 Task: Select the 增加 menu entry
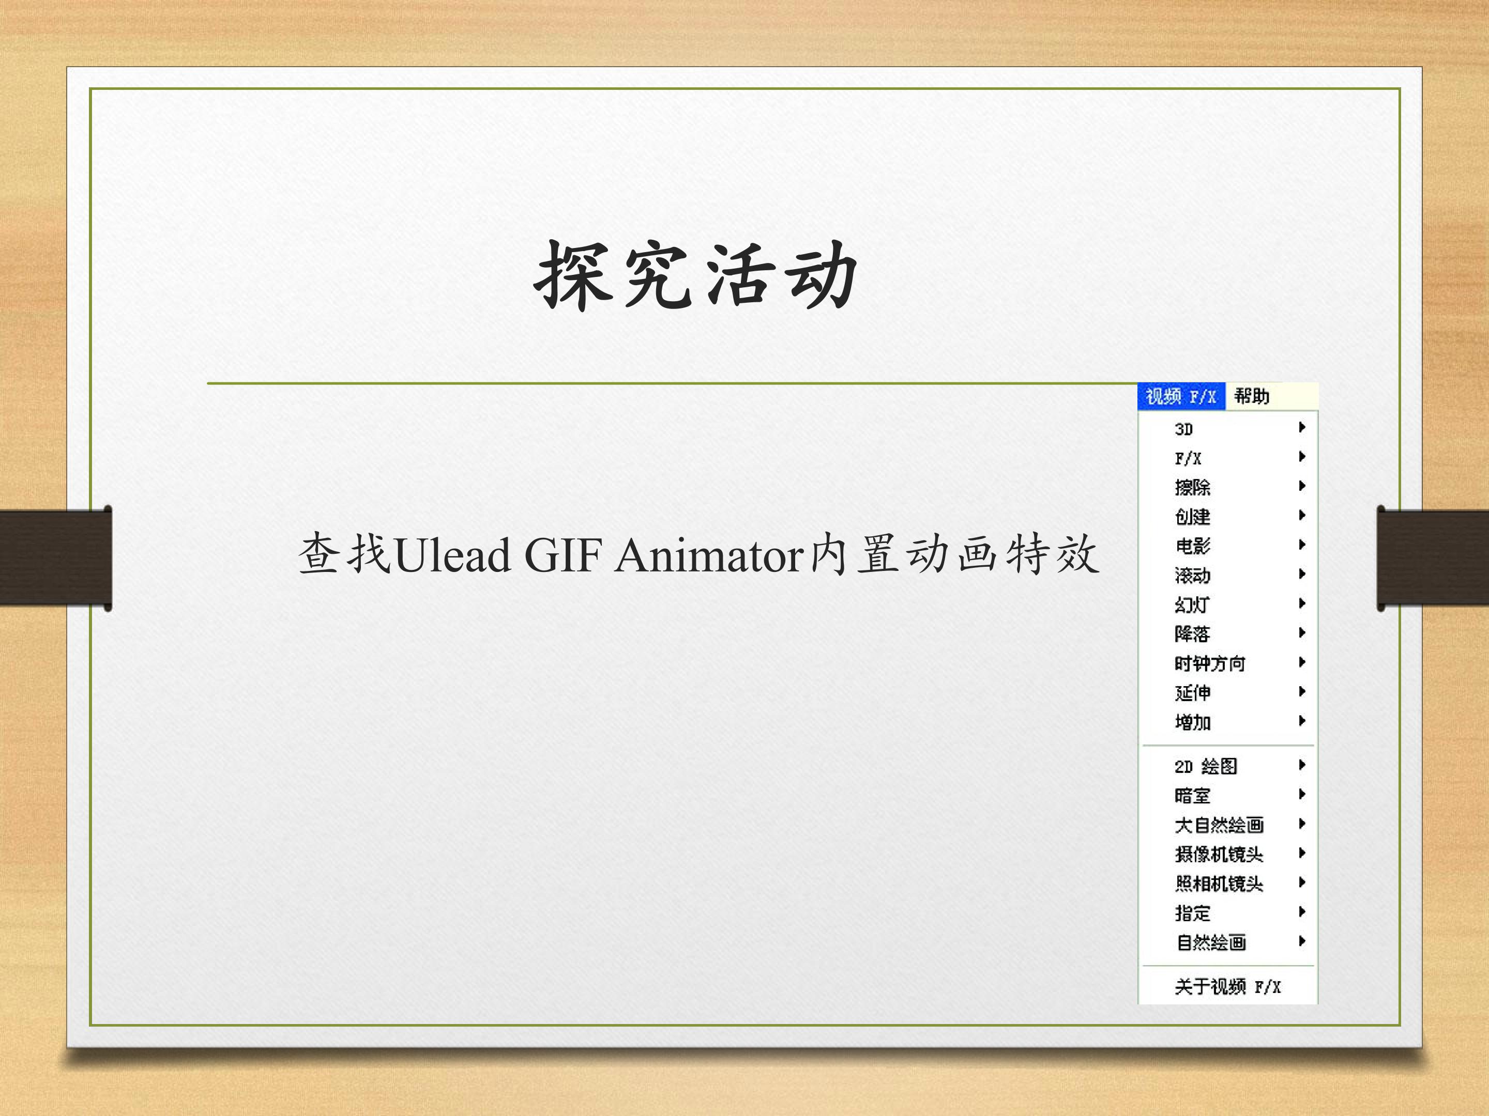point(1227,722)
